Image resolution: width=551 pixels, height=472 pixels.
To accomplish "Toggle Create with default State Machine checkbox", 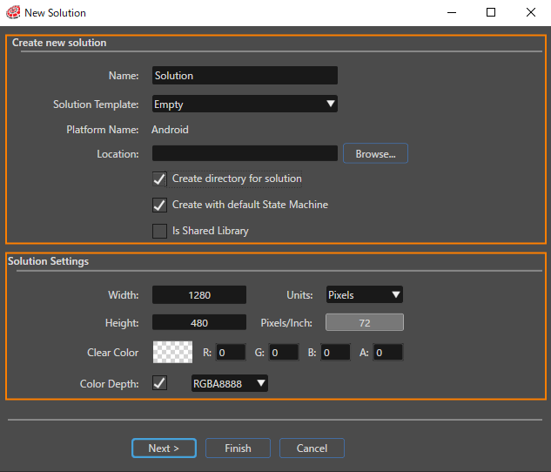I will 159,205.
